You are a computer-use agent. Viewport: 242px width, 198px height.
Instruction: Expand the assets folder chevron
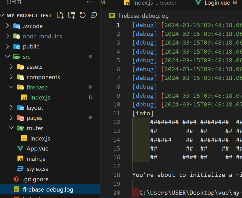(11, 67)
